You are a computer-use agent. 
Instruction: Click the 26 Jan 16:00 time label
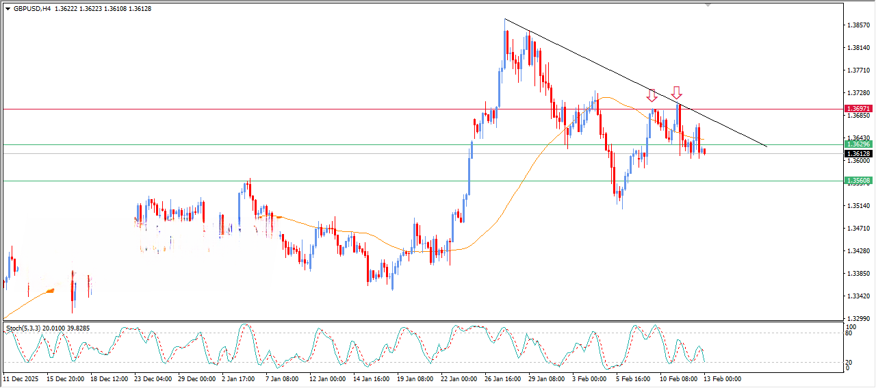(503, 378)
